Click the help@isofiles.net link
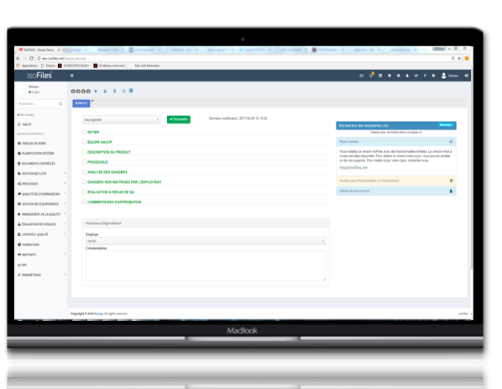The image size is (502, 389). point(353,167)
